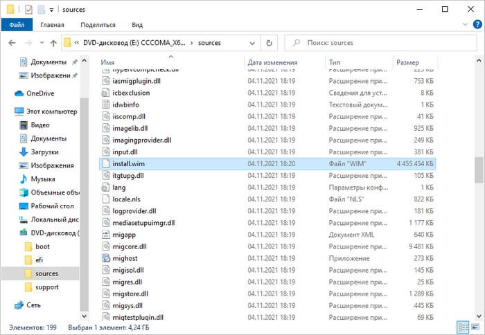The width and height of the screenshot is (485, 335).
Task: Click the Back navigation arrow
Action: (x=11, y=43)
